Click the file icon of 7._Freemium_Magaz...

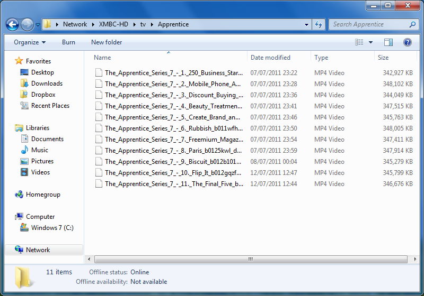pos(99,140)
